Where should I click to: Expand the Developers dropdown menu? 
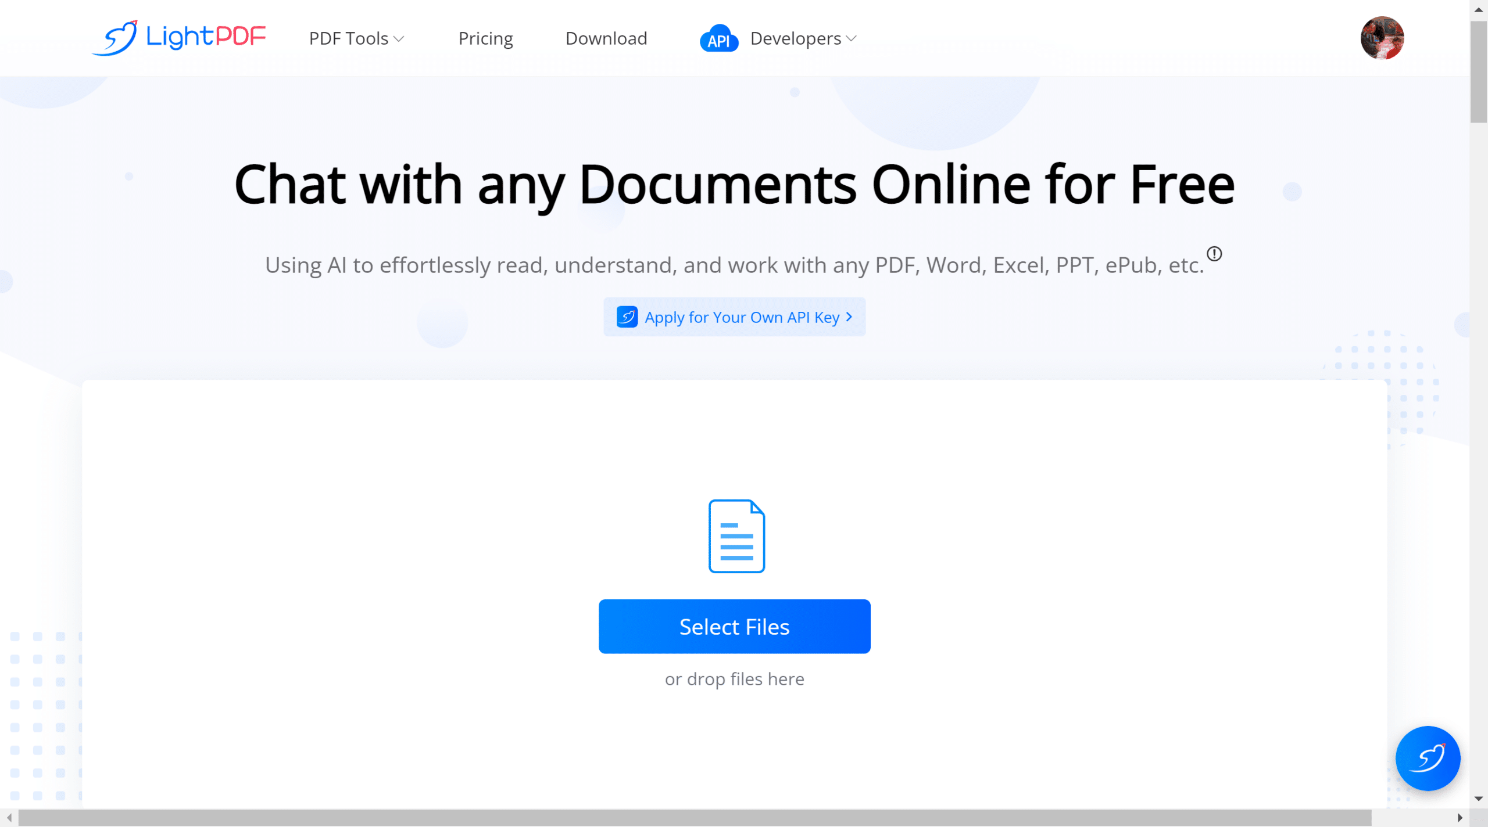(802, 38)
